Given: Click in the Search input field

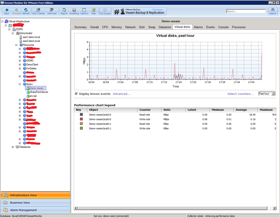Looking at the screenshot, I should pos(246,11).
